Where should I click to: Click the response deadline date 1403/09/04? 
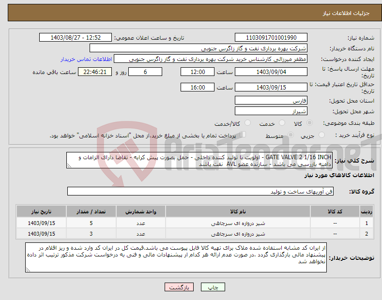click(271, 72)
